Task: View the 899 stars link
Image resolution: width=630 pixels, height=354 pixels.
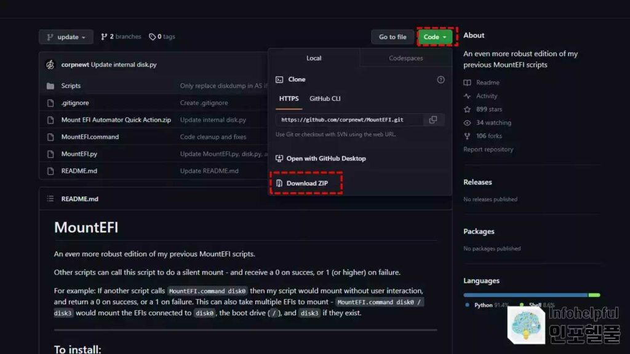Action: 489,109
